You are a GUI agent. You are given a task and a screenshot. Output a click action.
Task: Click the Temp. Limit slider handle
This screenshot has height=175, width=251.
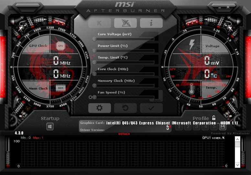(94, 62)
